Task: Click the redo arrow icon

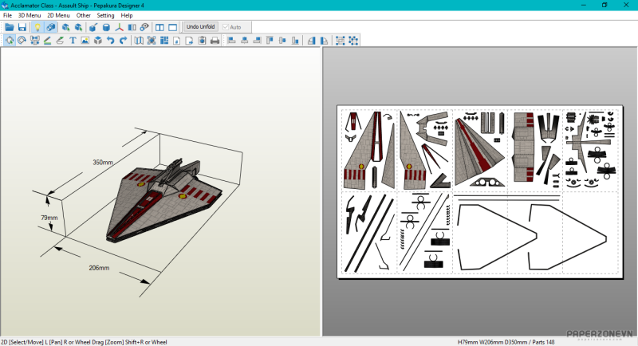Action: [123, 40]
